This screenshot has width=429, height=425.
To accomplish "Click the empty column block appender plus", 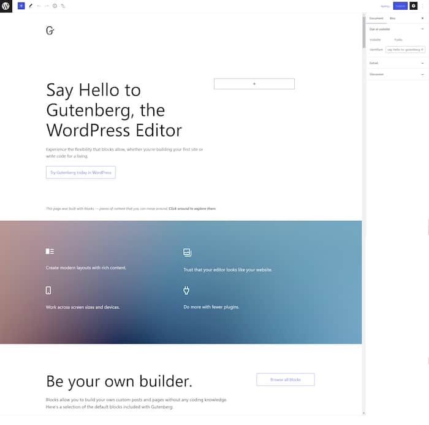I will [x=254, y=84].
